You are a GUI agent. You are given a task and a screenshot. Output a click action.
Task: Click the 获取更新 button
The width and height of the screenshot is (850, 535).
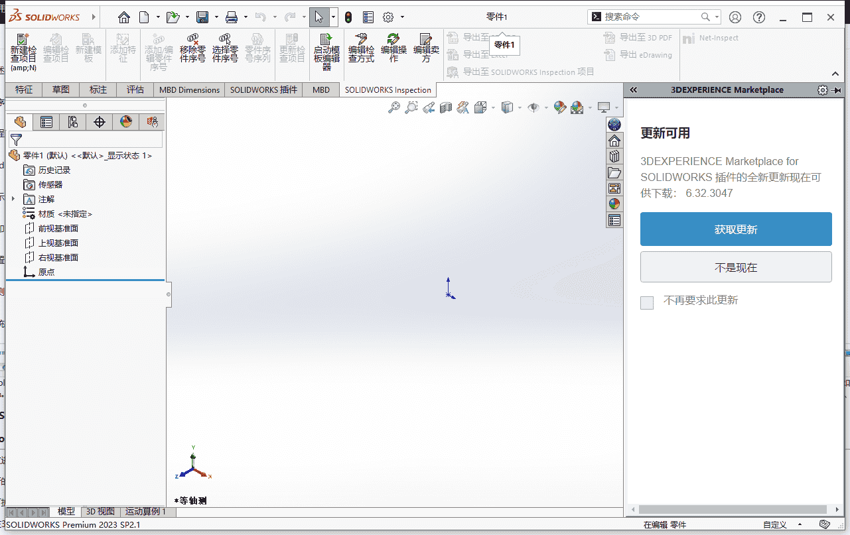coord(736,229)
